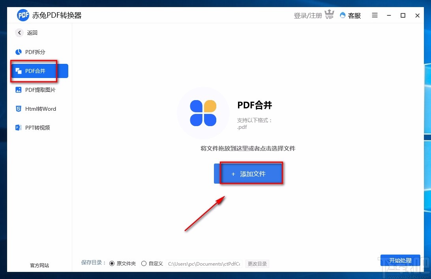
Task: Select the PPT转视频 tool
Action: click(x=37, y=127)
